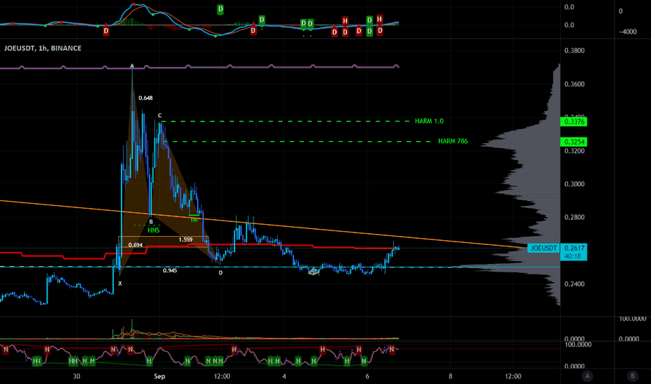Select the HARM 786 level label
Image resolution: width=651 pixels, height=384 pixels.
coord(453,141)
